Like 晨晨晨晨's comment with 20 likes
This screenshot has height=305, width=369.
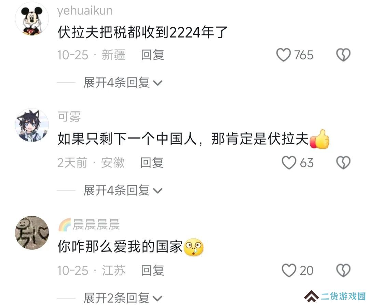[289, 270]
